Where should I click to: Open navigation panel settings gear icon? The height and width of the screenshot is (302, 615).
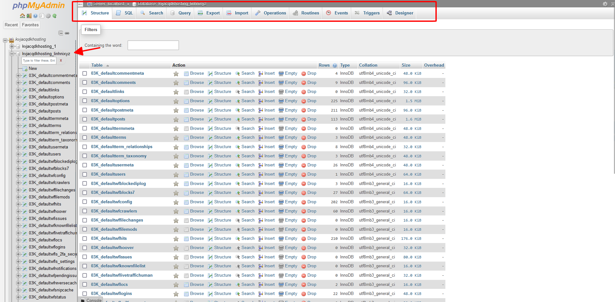[48, 16]
